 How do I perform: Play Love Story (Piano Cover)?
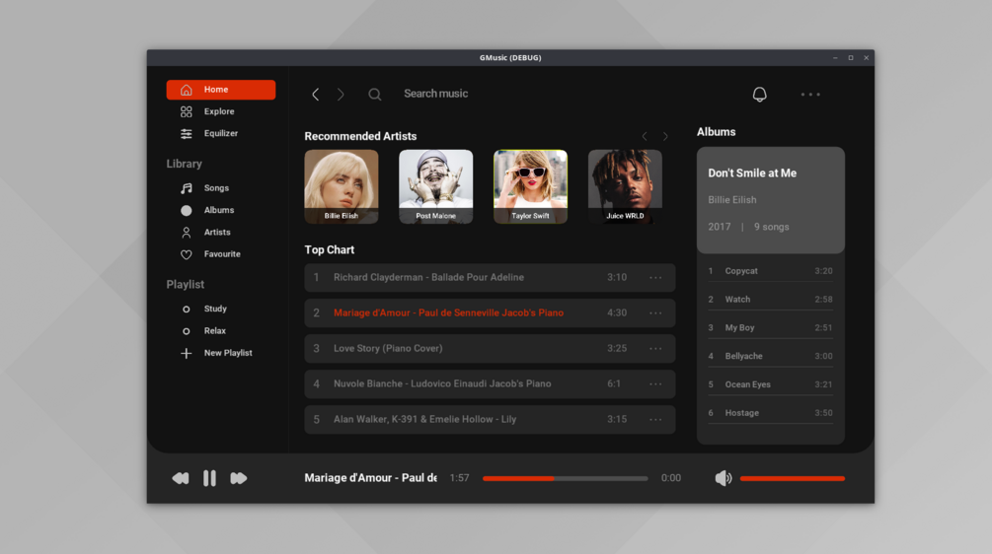click(x=490, y=348)
